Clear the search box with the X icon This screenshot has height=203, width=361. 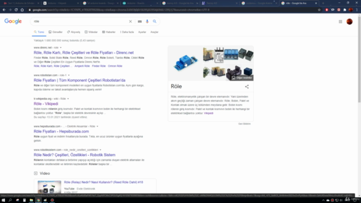point(130,21)
